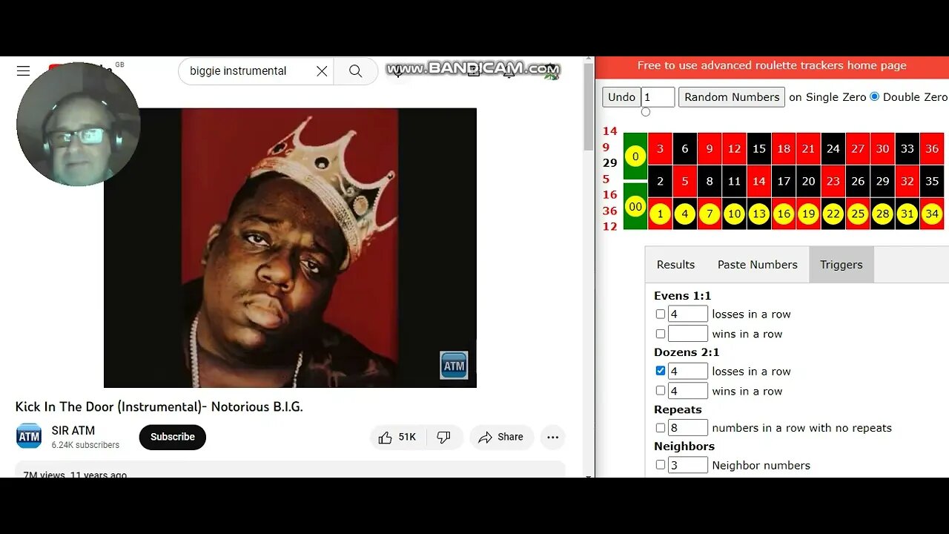Click the yellow chip numbered 28

coord(882,214)
